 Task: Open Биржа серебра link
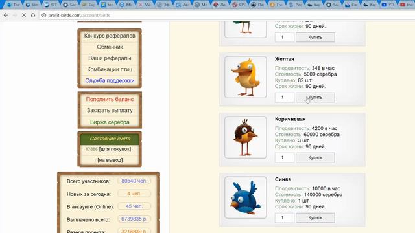[x=110, y=122]
